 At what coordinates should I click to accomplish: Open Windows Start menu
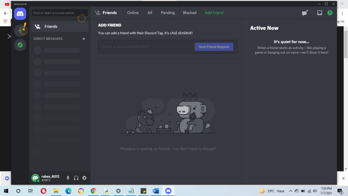click(x=6, y=191)
